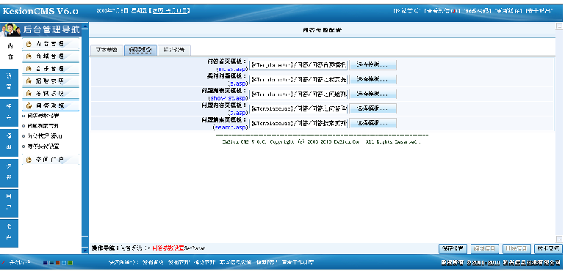The width and height of the screenshot is (565, 271).
Task: Click the 问题内容页模板 path input field
Action: pyautogui.click(x=298, y=108)
